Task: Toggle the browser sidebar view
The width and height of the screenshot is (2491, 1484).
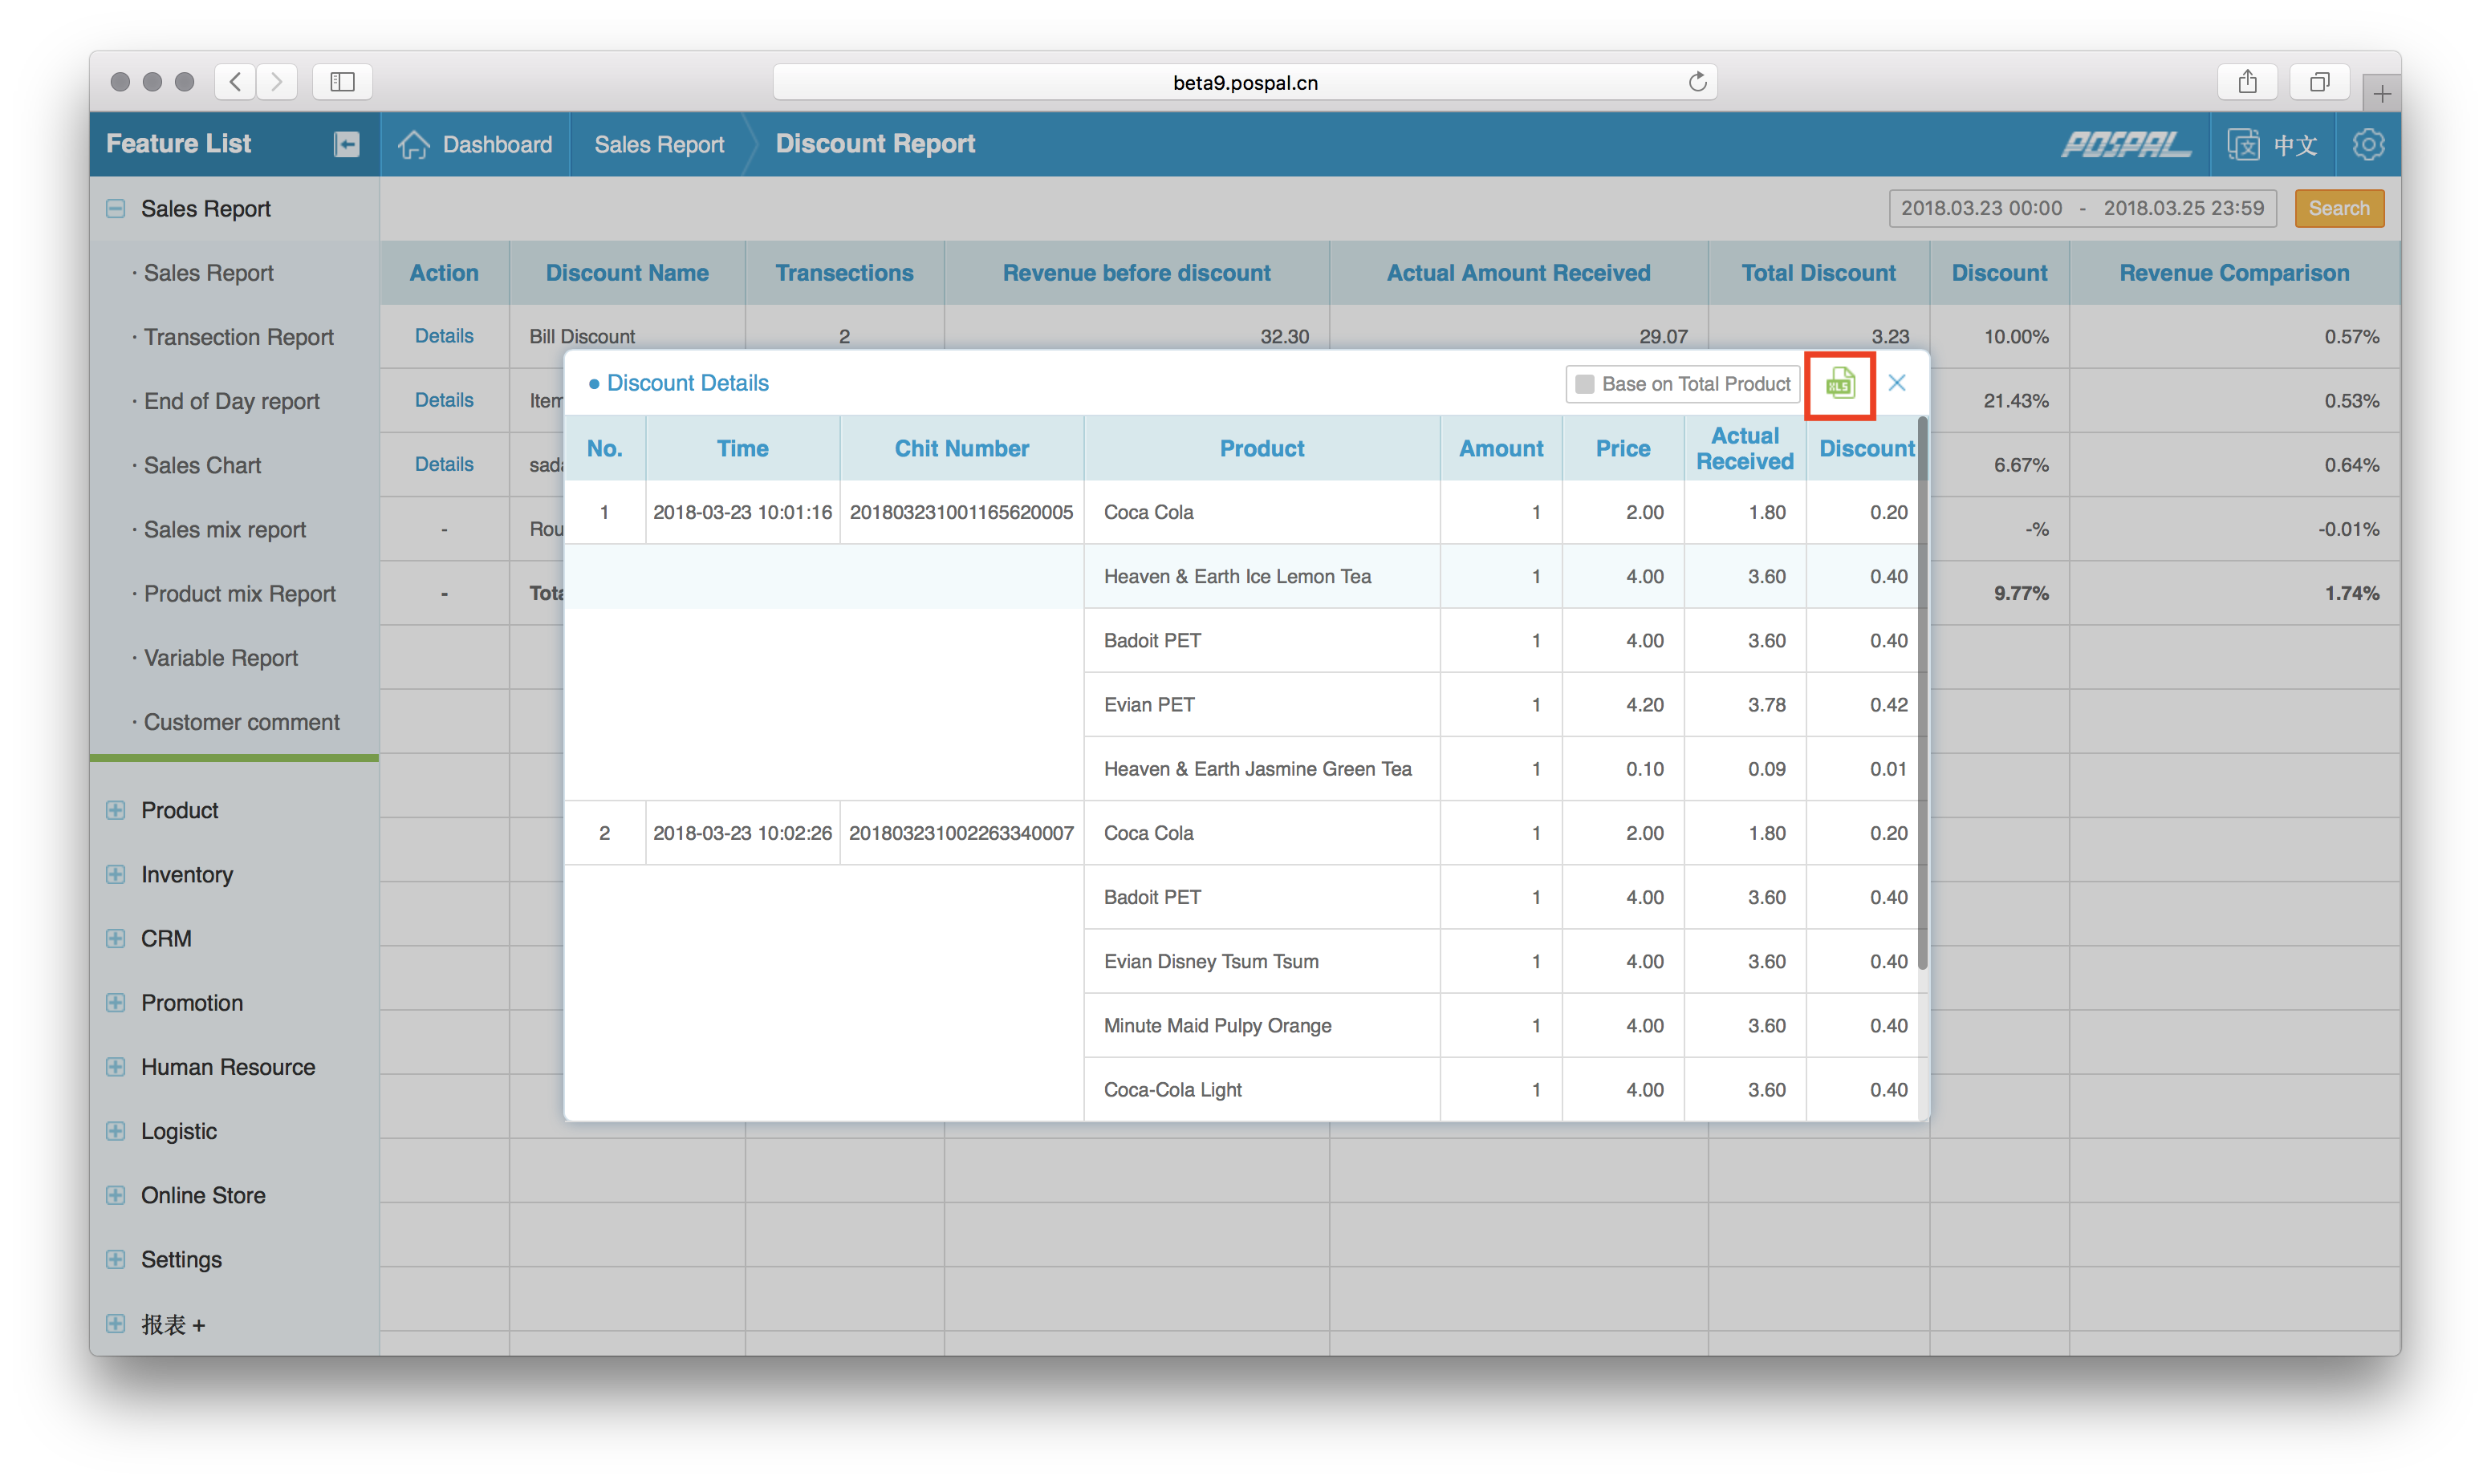Action: pyautogui.click(x=342, y=82)
